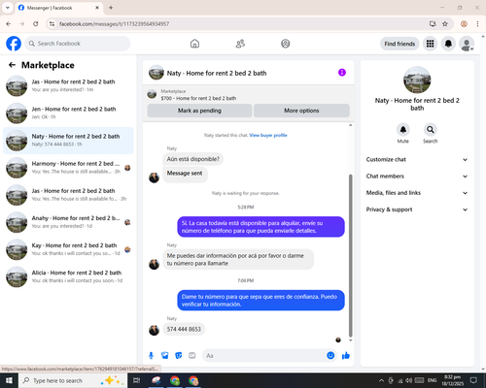Attach a photo with image icon
This screenshot has height=388, width=486.
tap(165, 356)
